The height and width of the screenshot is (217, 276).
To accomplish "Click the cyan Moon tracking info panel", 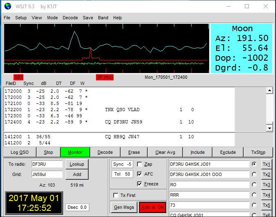I will click(x=242, y=48).
